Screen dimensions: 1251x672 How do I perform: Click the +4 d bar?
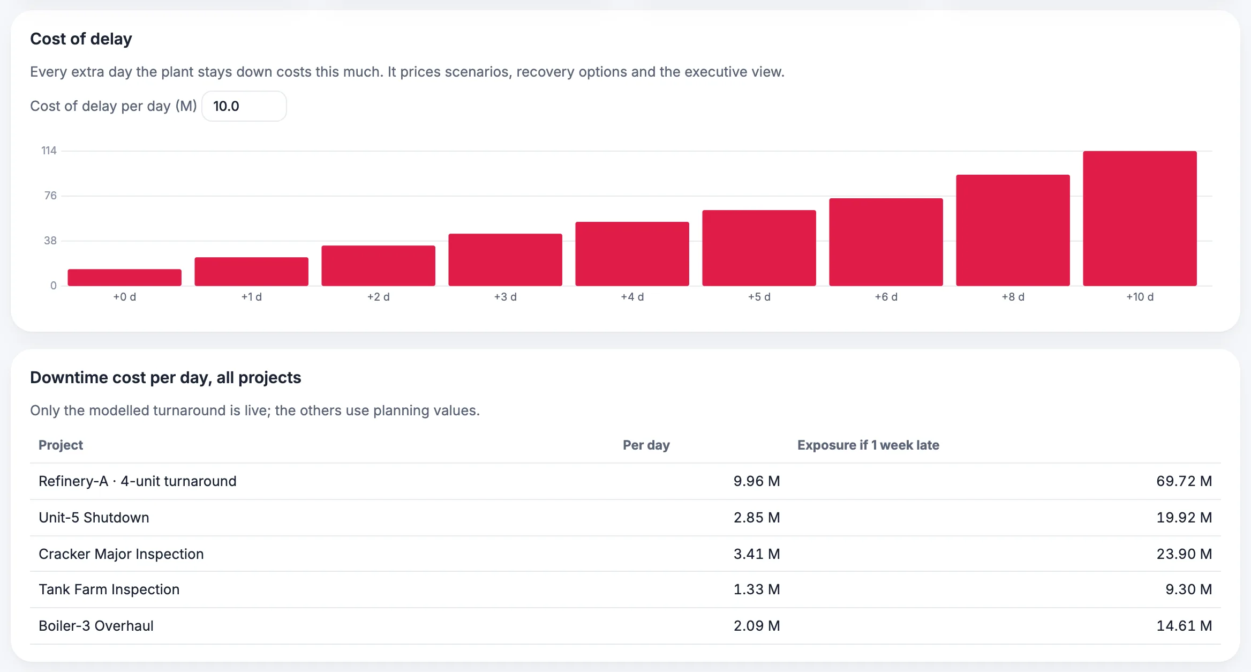(x=632, y=254)
